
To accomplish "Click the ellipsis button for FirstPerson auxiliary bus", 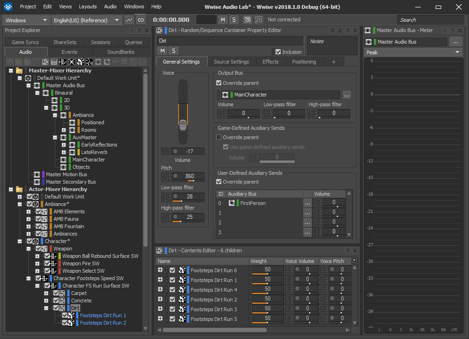I will coord(307,203).
